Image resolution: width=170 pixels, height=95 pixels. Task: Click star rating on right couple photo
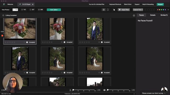tap(84, 73)
